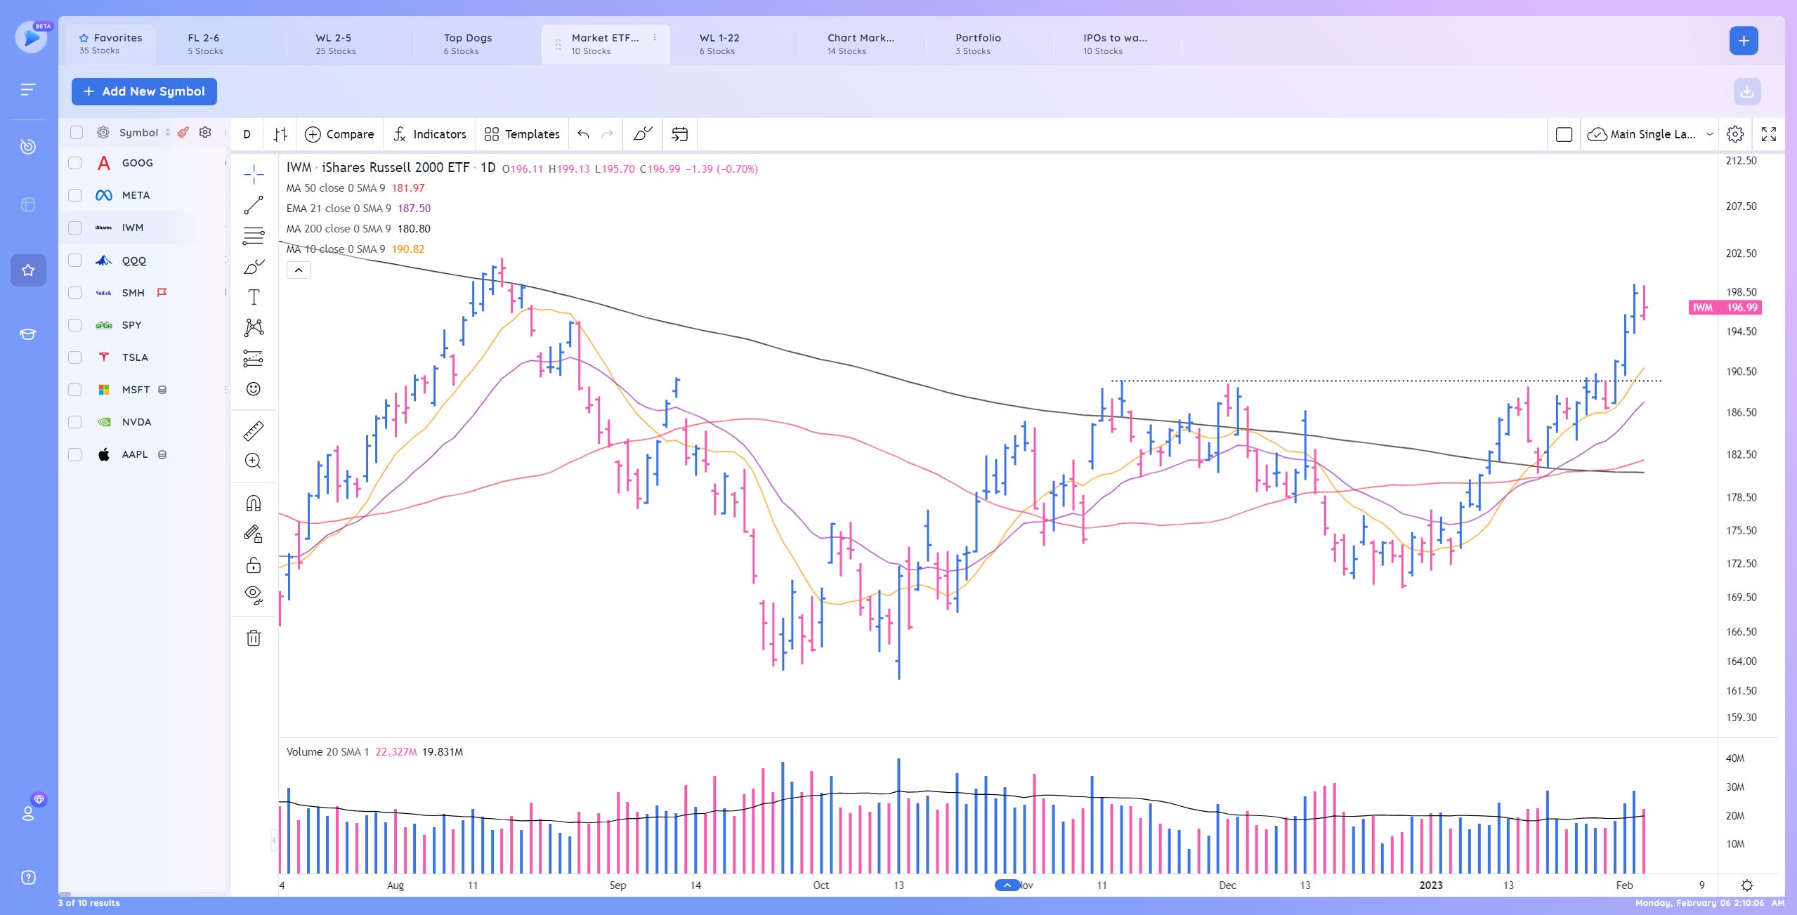Check the SMH row checkbox
The height and width of the screenshot is (915, 1797).
click(x=74, y=293)
